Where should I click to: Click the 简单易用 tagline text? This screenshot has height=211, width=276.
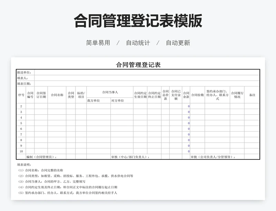pos(98,43)
